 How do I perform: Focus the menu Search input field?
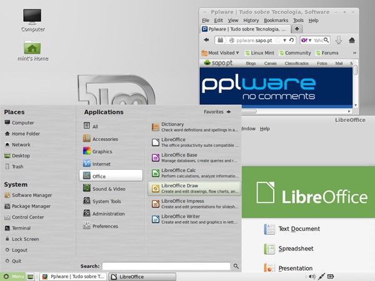[166, 266]
